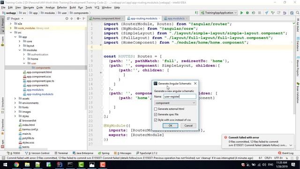Click the stop process icon

coord(259,13)
